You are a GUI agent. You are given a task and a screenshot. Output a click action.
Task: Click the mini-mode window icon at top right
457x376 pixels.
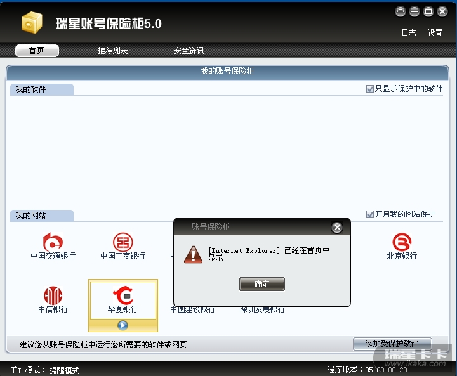click(401, 11)
